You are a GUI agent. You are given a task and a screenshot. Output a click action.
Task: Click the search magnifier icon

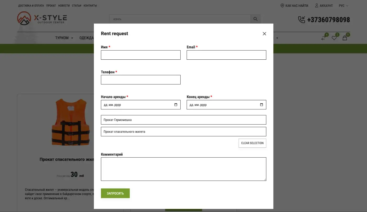[255, 19]
